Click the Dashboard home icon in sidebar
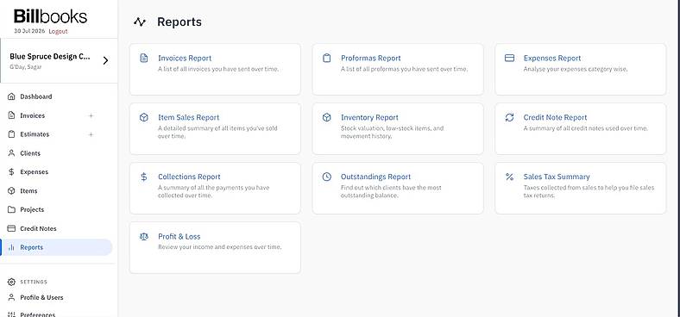The height and width of the screenshot is (317, 680). pyautogui.click(x=11, y=96)
